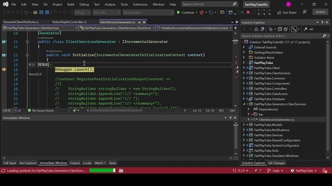This screenshot has width=332, height=186.
Task: Switch to the Call Stack tab
Action: (x=9, y=163)
